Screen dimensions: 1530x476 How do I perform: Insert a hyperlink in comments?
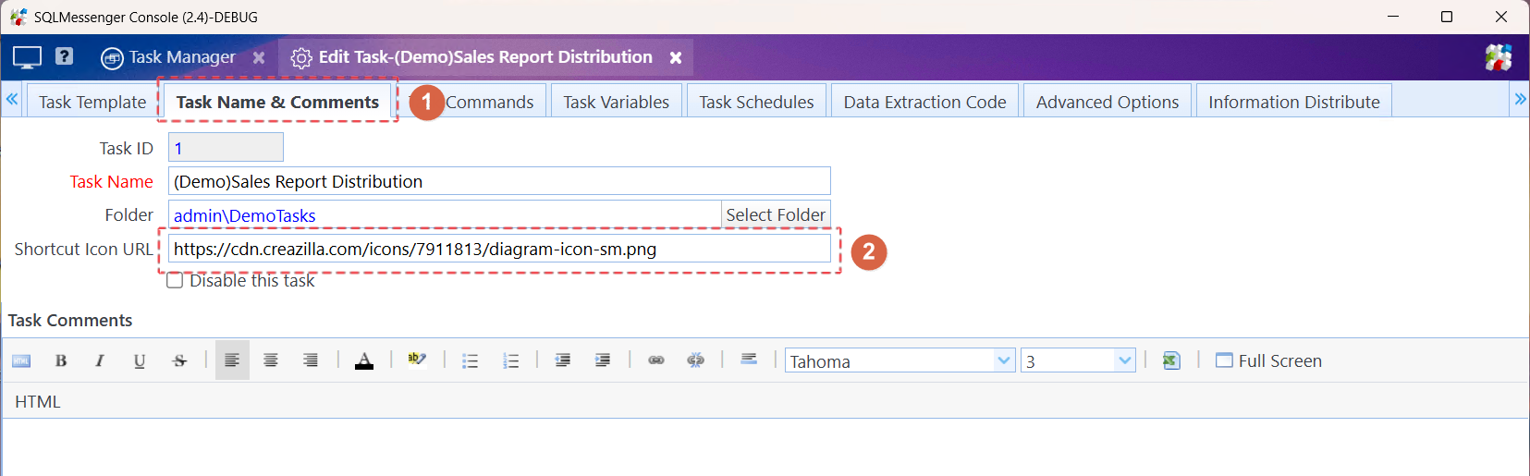pos(656,360)
